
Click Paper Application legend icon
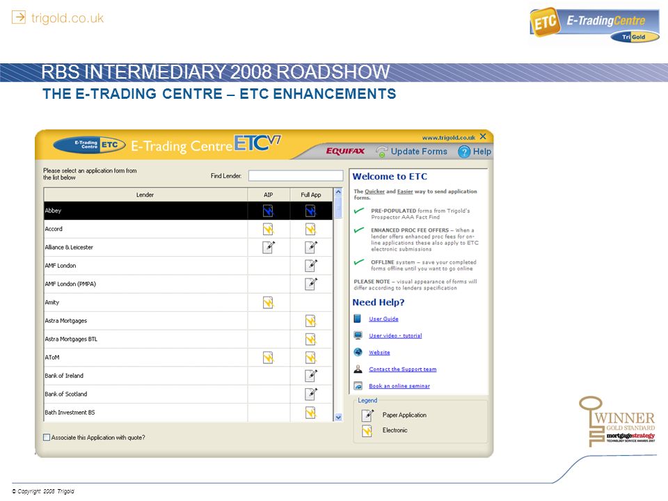367,415
